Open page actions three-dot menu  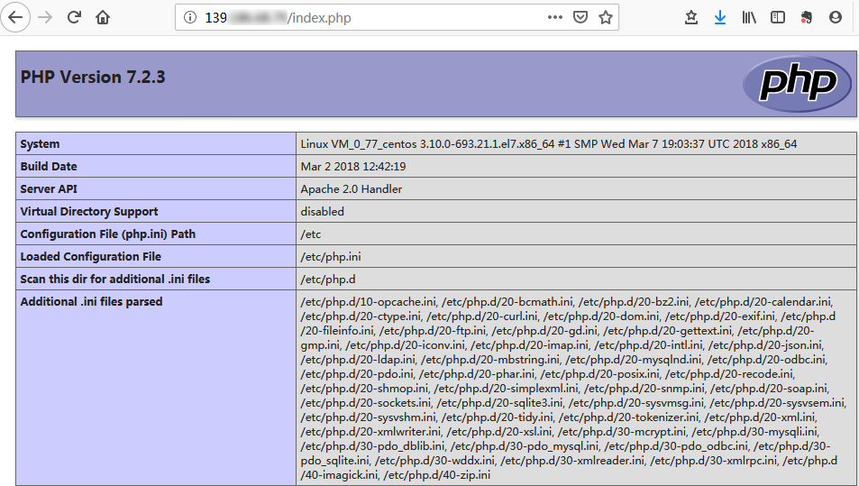click(555, 17)
